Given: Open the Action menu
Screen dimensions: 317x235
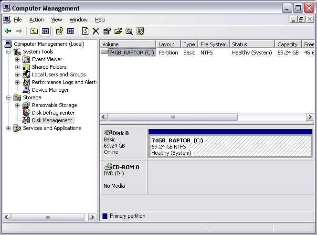Looking at the screenshot, I should click(36, 20).
